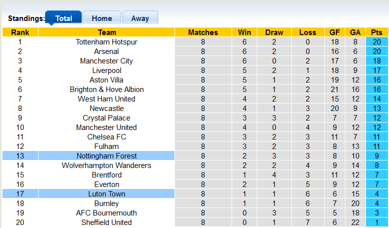Click the GF column header

334,32
